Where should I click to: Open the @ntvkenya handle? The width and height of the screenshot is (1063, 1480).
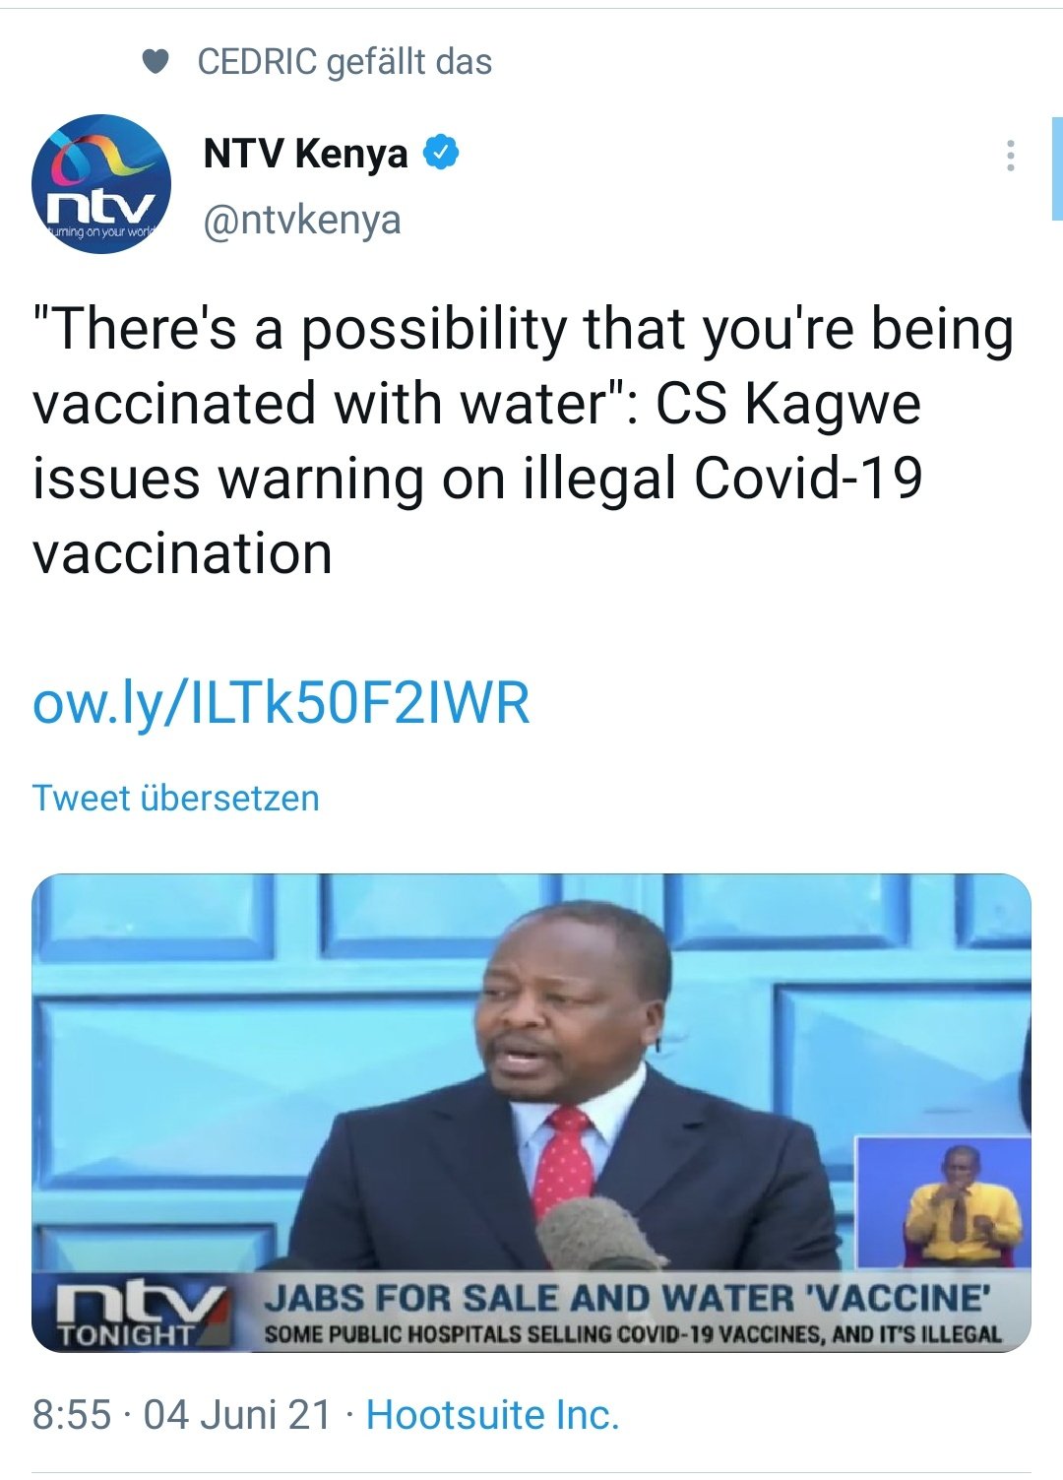(x=302, y=220)
